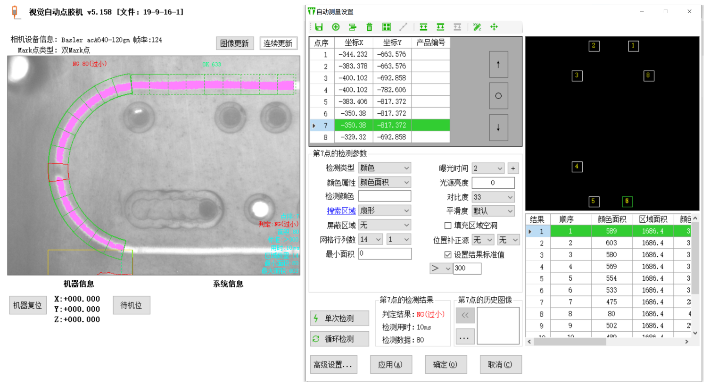Run a single detection with 单次检测

(339, 318)
